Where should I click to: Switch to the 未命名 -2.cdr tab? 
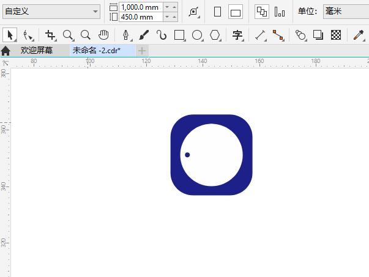tap(103, 50)
